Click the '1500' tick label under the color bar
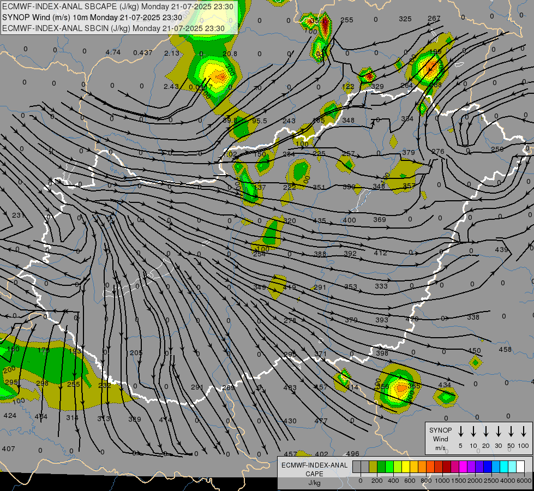The width and height of the screenshot is (534, 491). click(x=458, y=481)
